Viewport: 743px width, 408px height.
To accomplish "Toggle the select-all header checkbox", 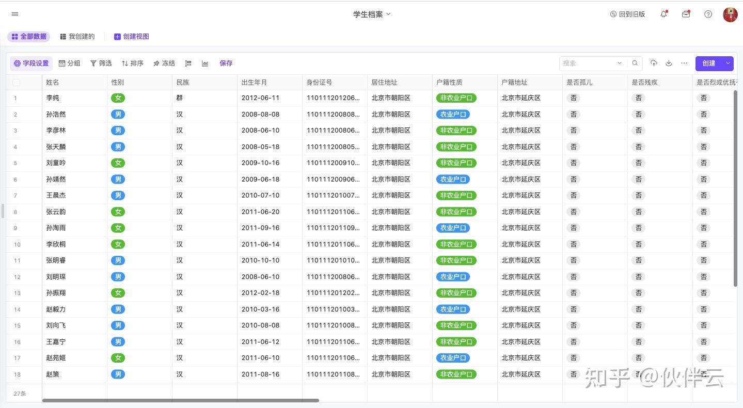I will coord(16,83).
